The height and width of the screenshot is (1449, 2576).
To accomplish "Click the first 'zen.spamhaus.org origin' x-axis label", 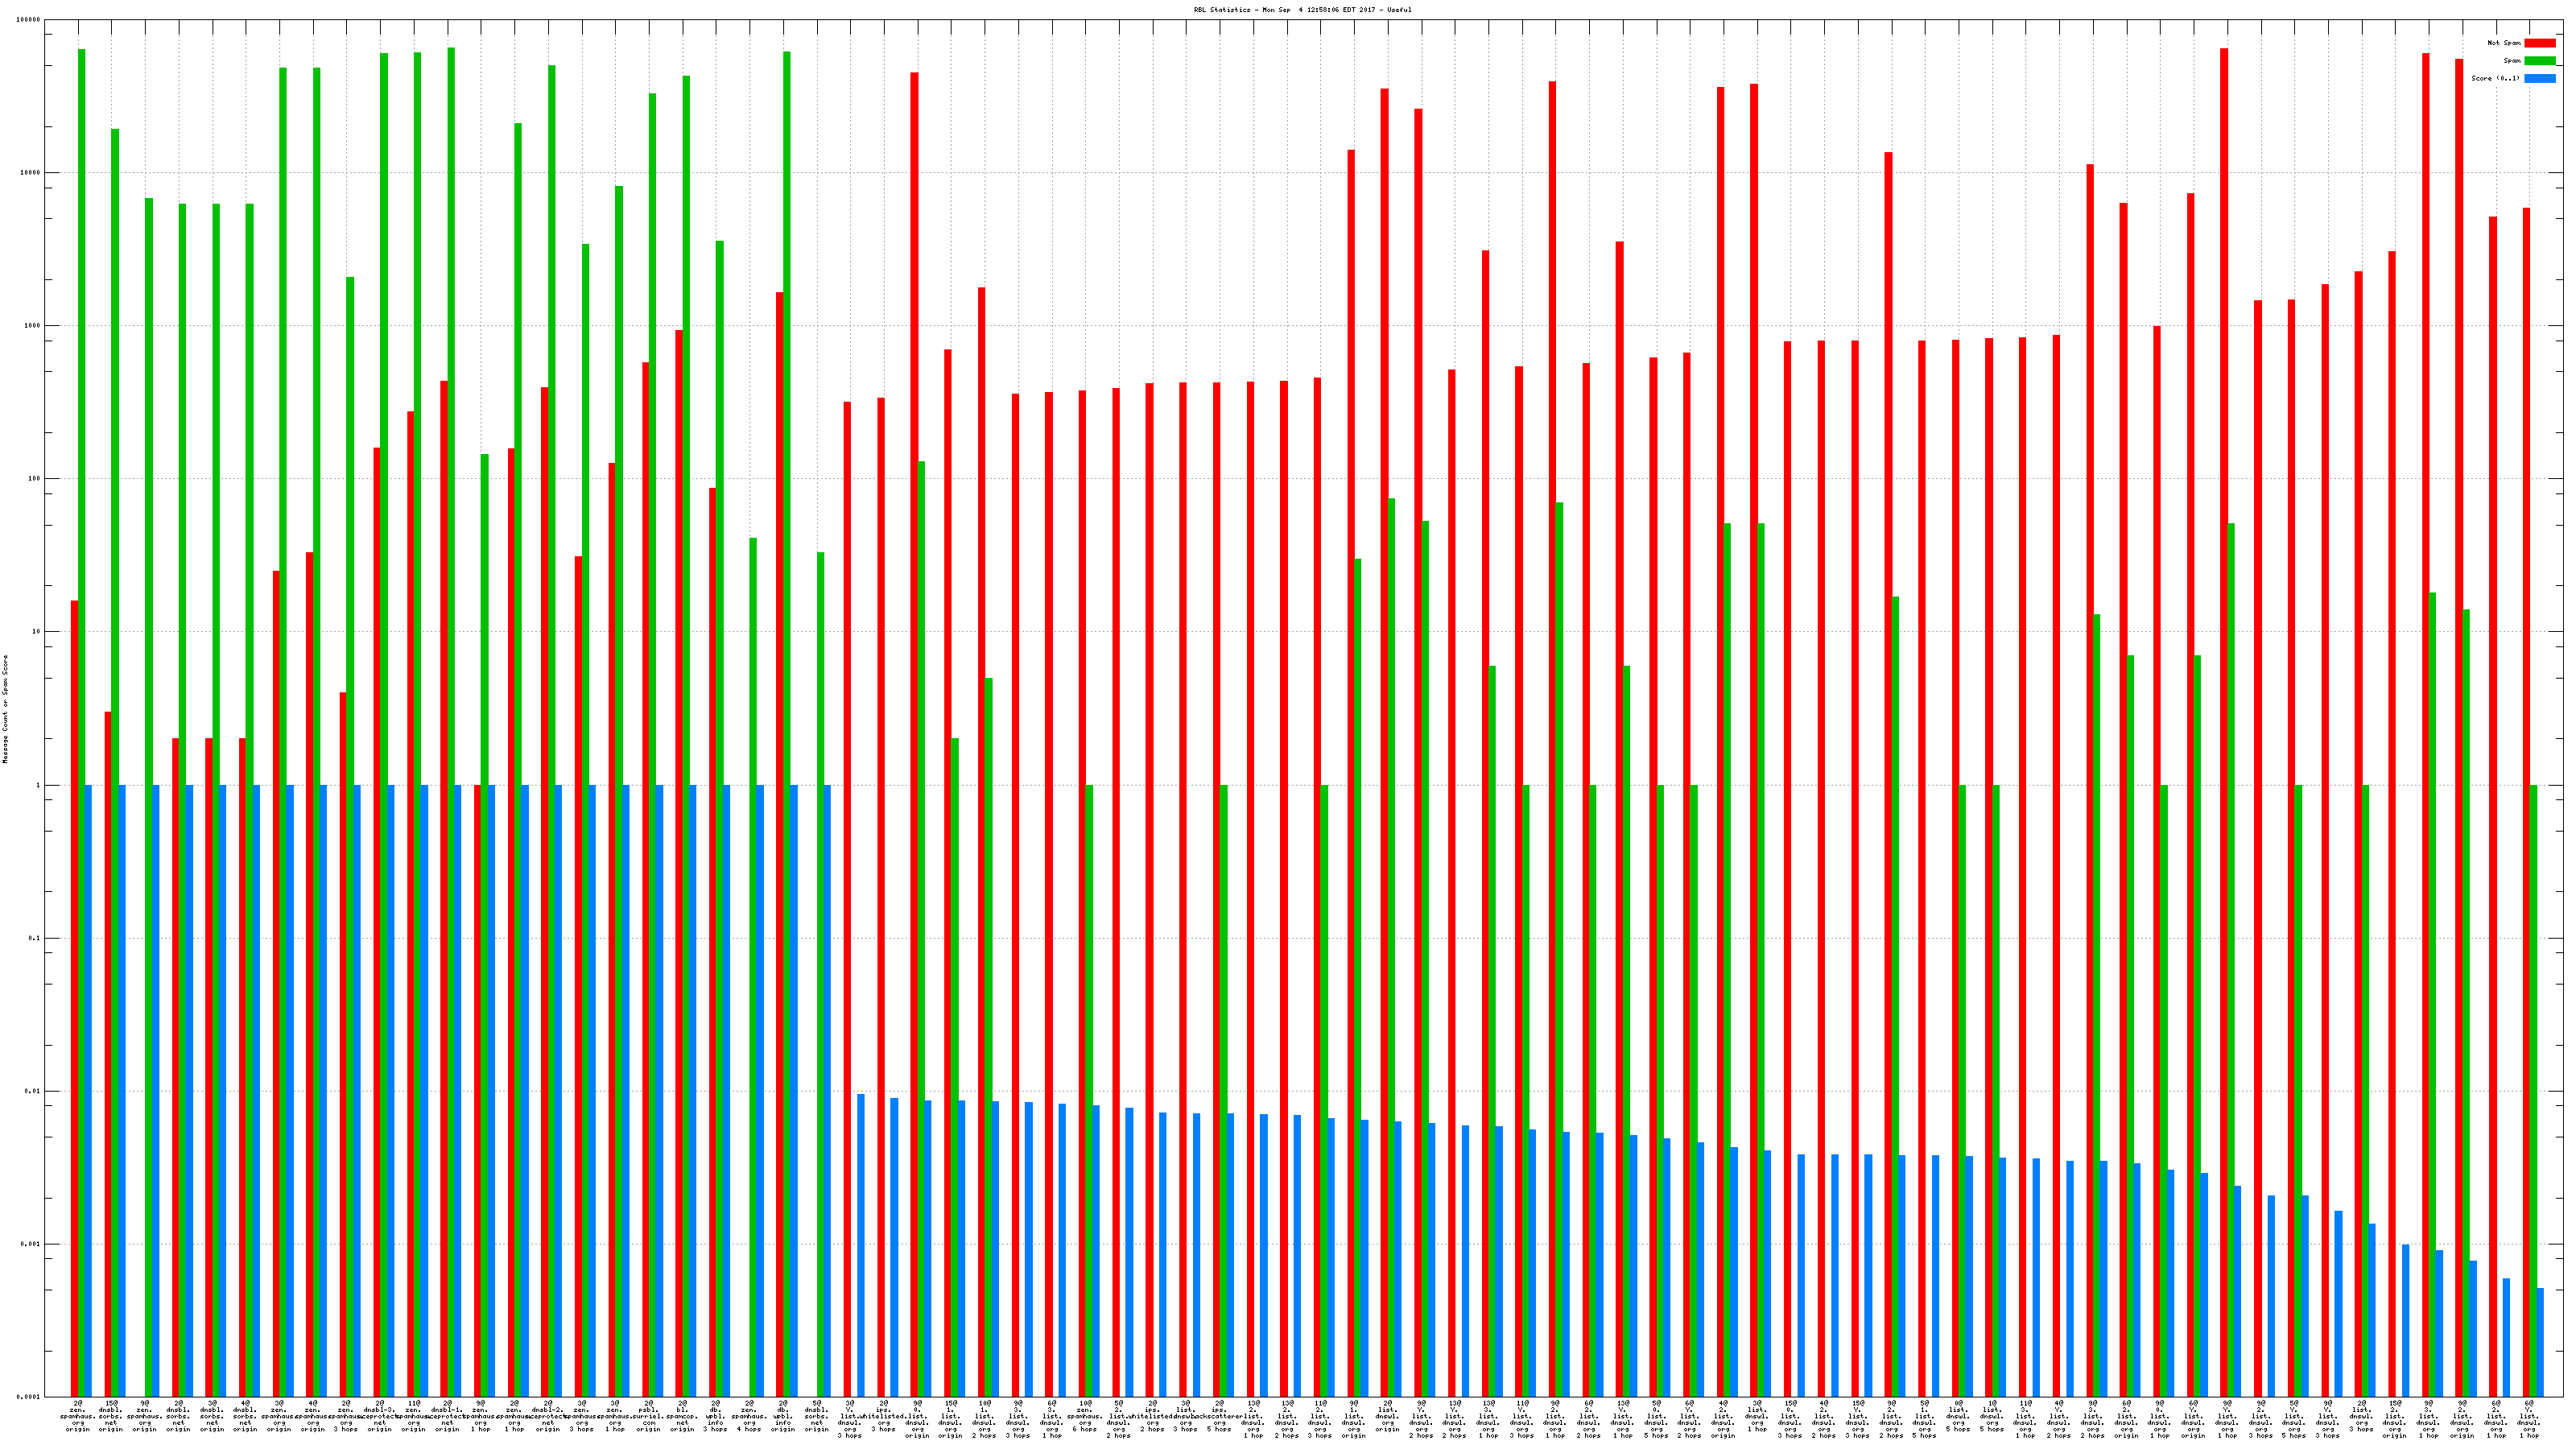I will [77, 1416].
